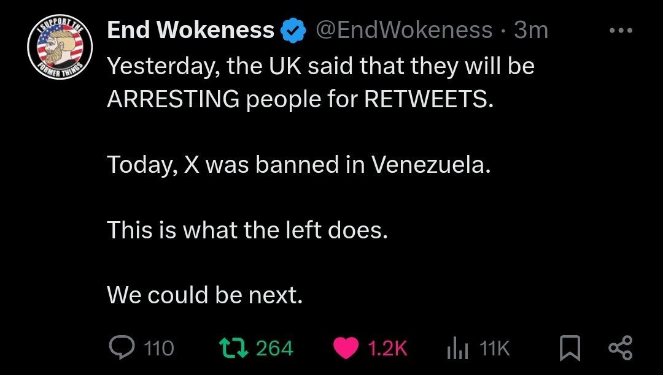Viewport: 663px width, 375px height.
Task: Click the 11K views count
Action: coord(495,348)
